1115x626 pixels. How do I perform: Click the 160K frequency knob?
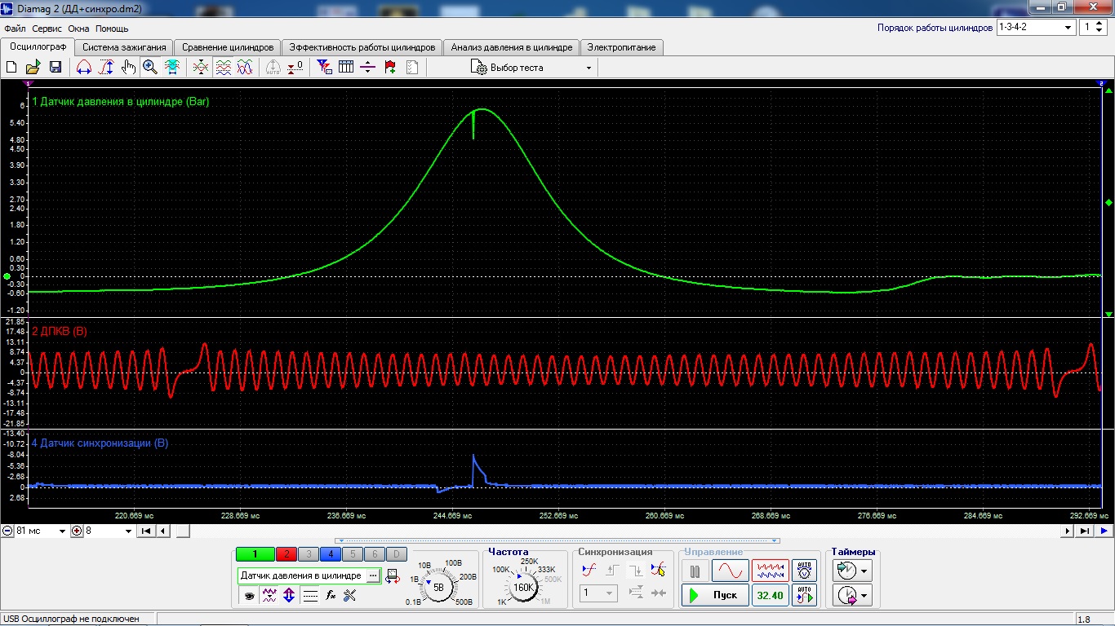point(522,586)
